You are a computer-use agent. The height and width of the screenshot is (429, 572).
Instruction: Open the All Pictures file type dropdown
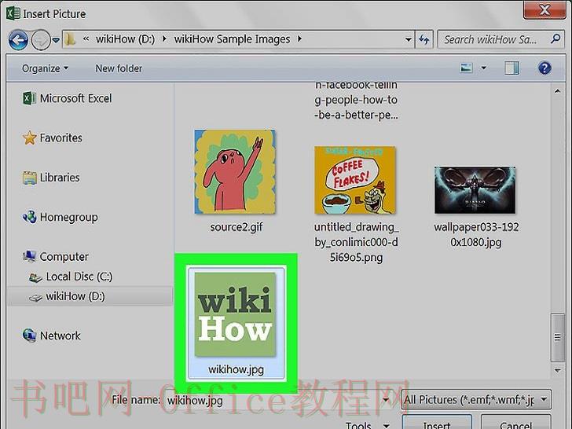click(475, 400)
